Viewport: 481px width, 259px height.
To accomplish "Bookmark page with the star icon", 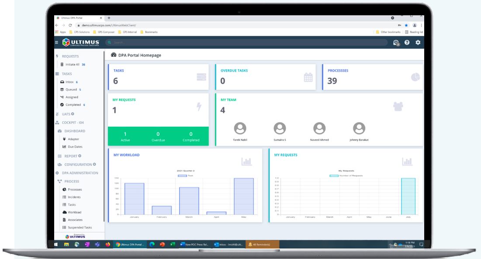I will point(406,25).
